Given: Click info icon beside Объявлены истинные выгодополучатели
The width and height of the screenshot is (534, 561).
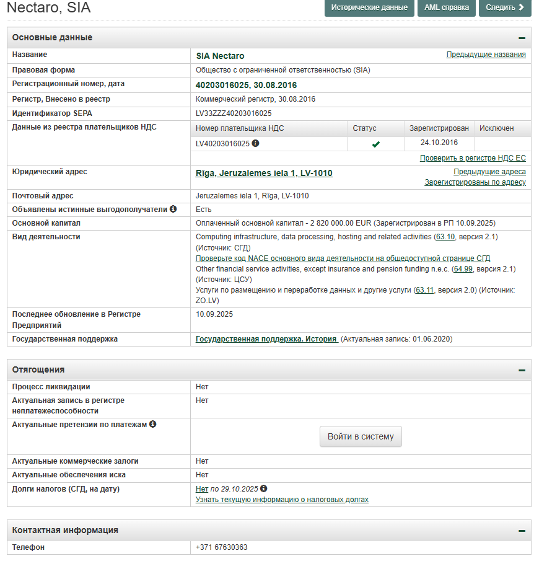Looking at the screenshot, I should [173, 209].
